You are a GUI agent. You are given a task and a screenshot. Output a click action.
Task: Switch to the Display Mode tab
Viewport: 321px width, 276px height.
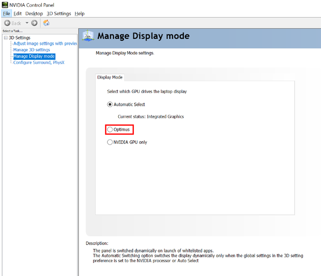coord(110,77)
